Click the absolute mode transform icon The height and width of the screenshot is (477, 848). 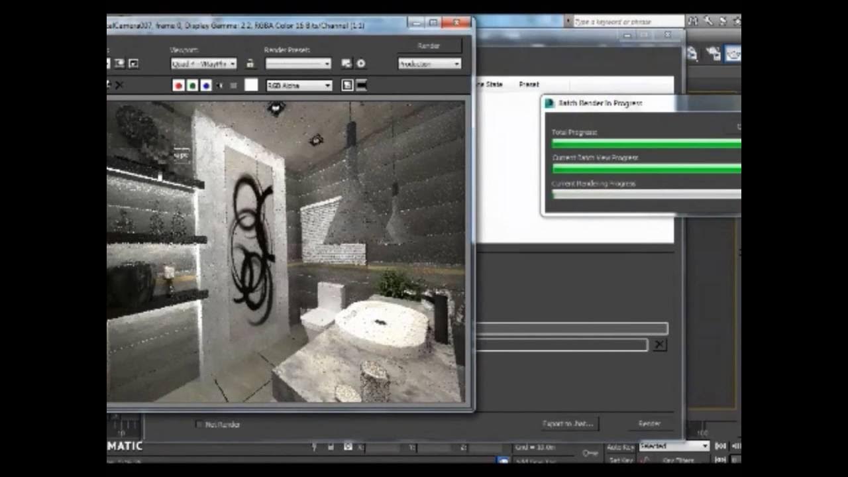pyautogui.click(x=348, y=447)
